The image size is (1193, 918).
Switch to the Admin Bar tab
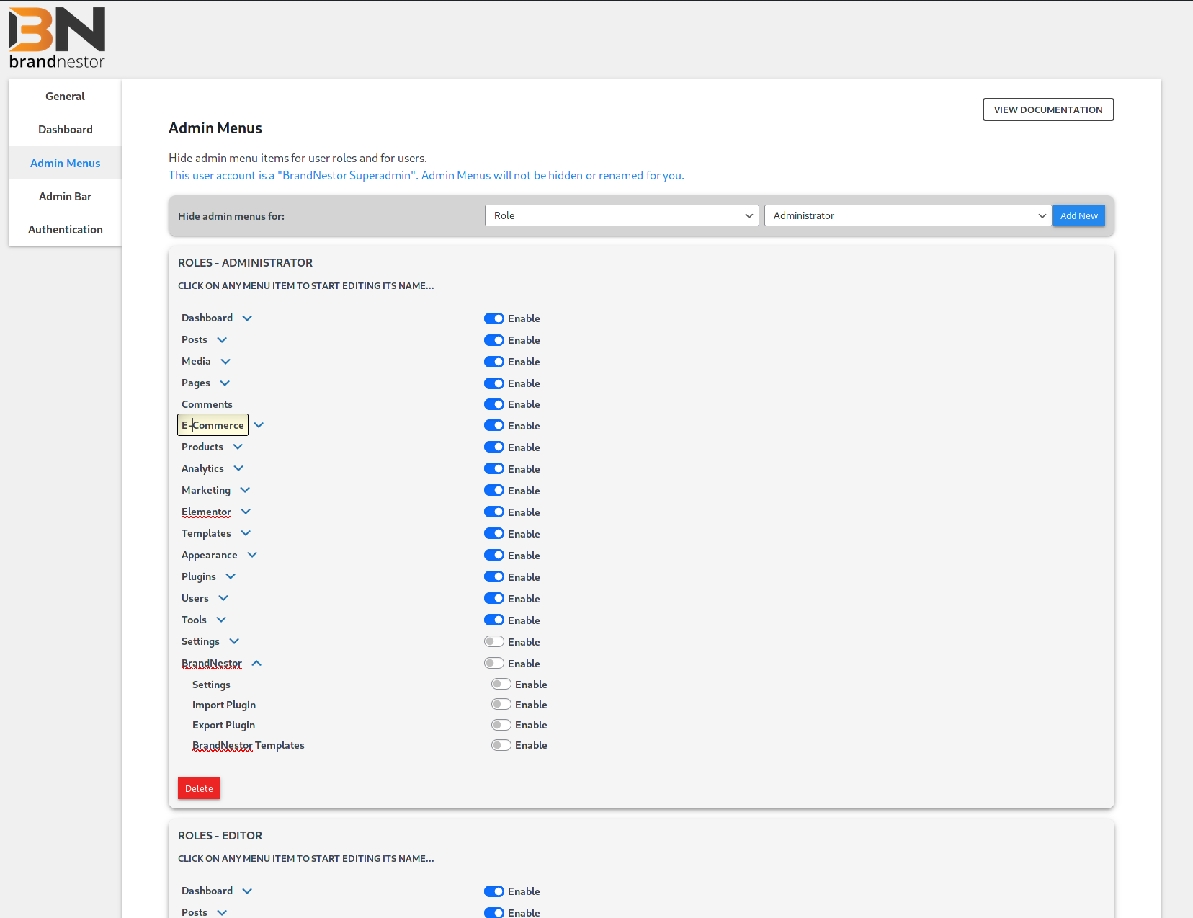click(x=65, y=196)
